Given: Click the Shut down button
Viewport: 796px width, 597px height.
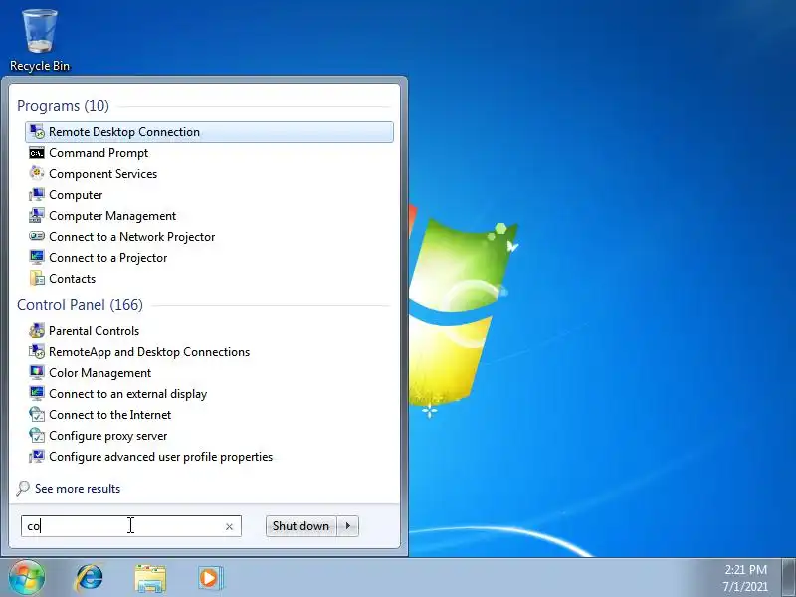Looking at the screenshot, I should click(x=301, y=526).
